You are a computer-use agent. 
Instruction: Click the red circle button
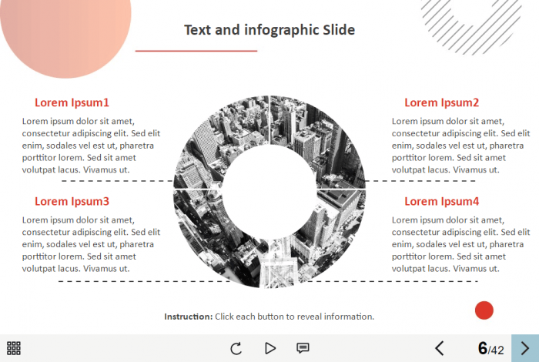pos(484,310)
